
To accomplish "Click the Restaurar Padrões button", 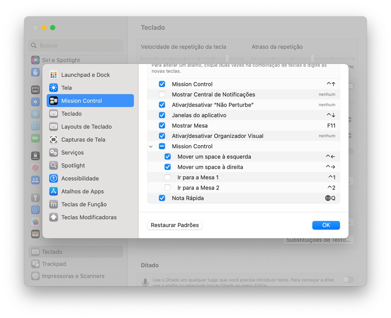I will (175, 225).
